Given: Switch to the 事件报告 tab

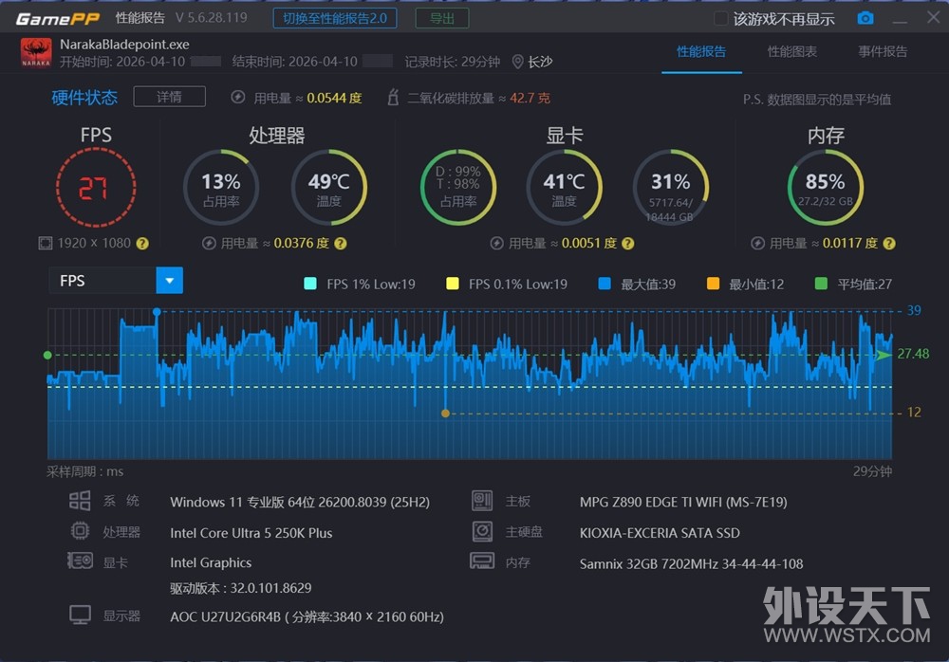Looking at the screenshot, I should tap(883, 51).
